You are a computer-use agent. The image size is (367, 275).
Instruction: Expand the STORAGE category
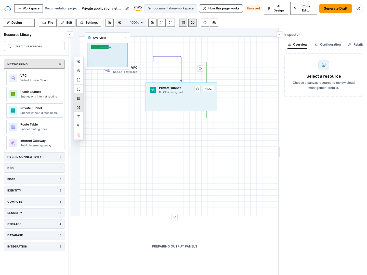pyautogui.click(x=34, y=224)
